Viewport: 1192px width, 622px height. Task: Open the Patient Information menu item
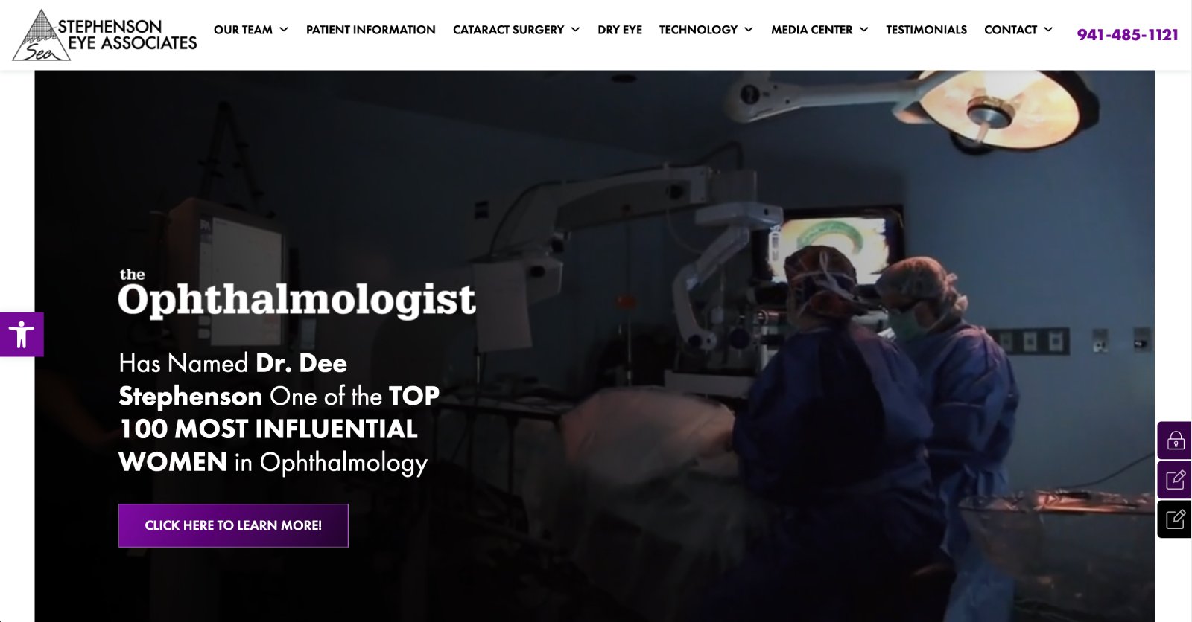(370, 30)
